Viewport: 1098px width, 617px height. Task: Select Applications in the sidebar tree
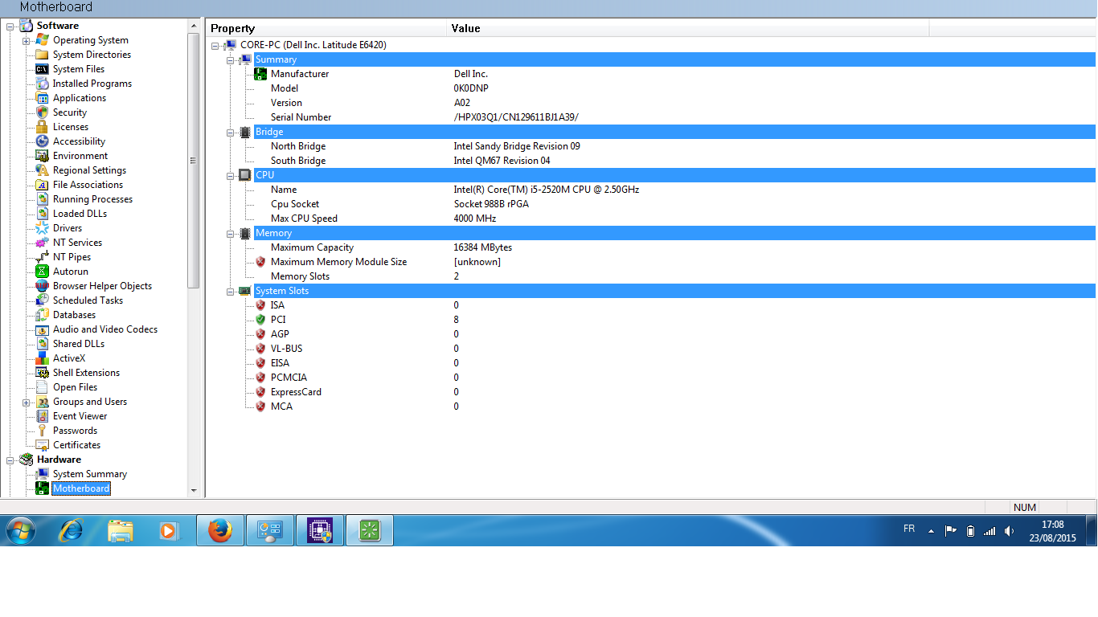tap(80, 98)
